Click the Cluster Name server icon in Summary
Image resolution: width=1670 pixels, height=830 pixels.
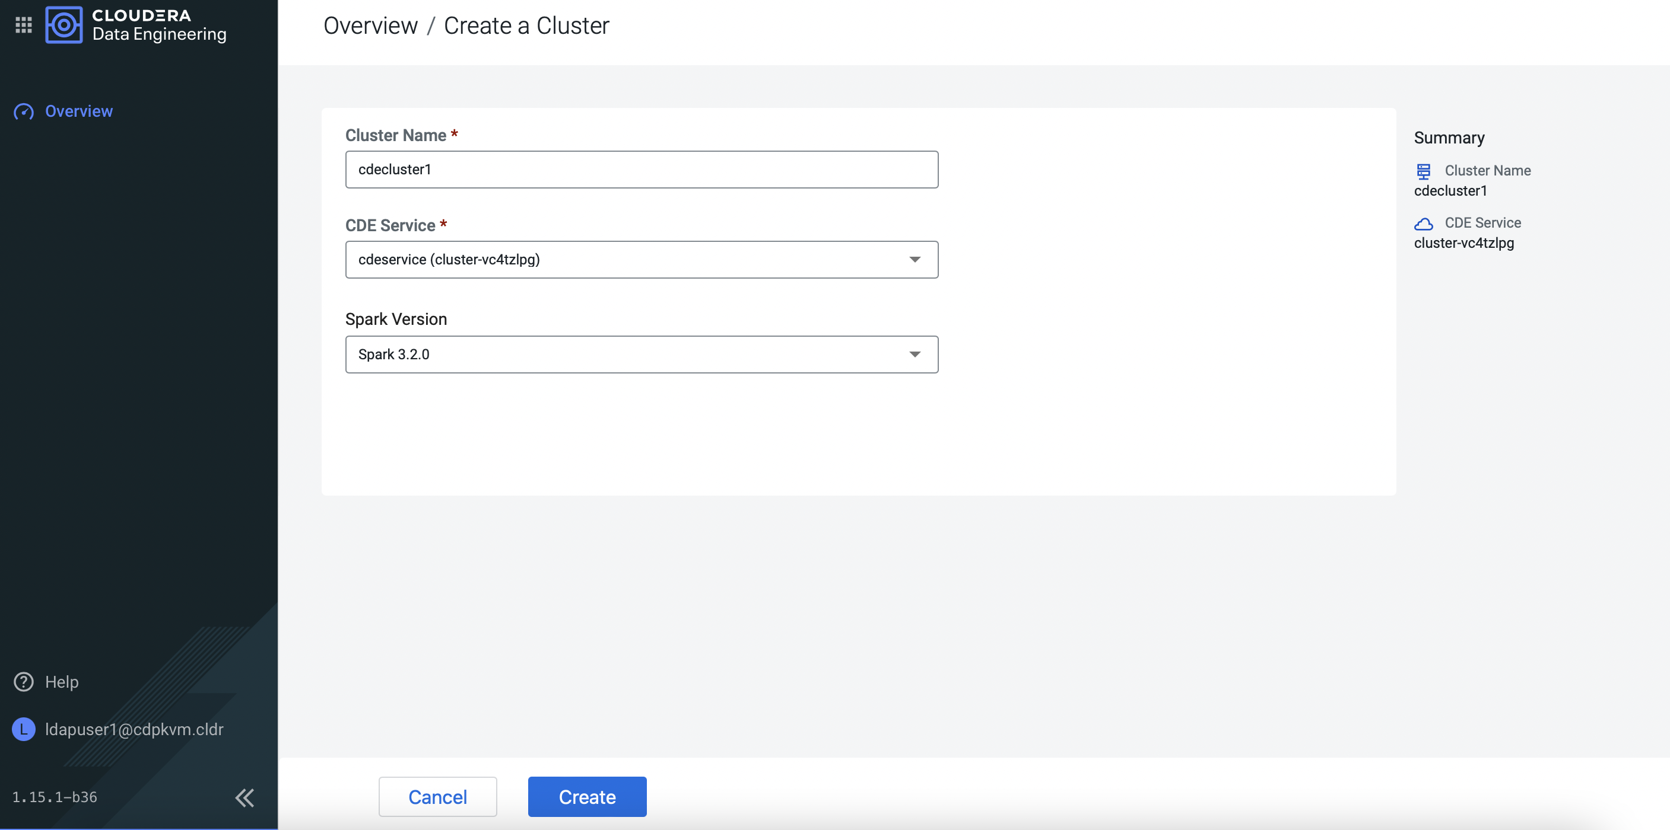coord(1423,171)
